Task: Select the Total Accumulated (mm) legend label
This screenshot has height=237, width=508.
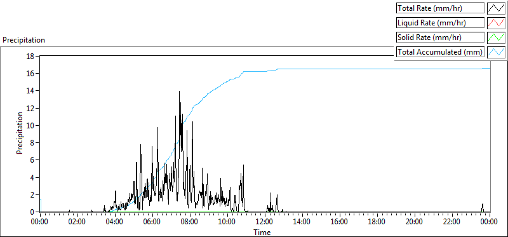Action: 440,52
